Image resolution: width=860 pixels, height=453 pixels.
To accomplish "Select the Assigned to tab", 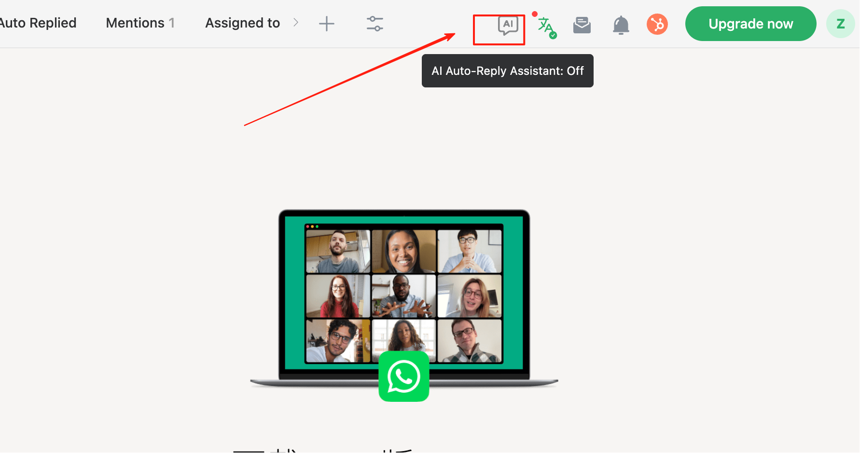I will point(242,23).
